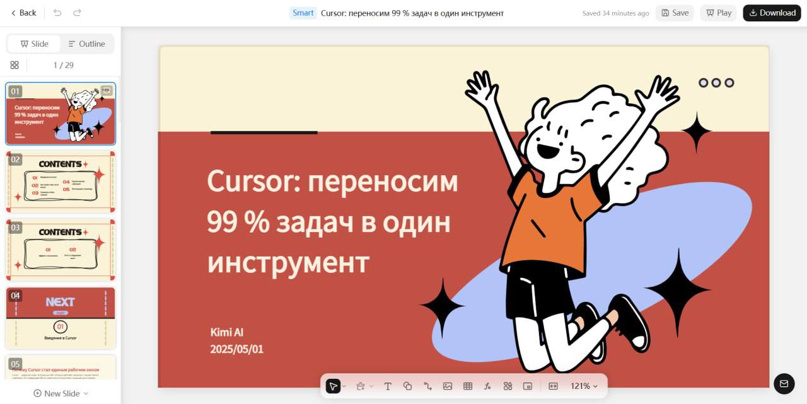
Task: Select the connector line tool
Action: [427, 386]
